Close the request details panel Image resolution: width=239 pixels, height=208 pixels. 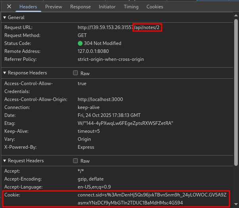point(9,7)
